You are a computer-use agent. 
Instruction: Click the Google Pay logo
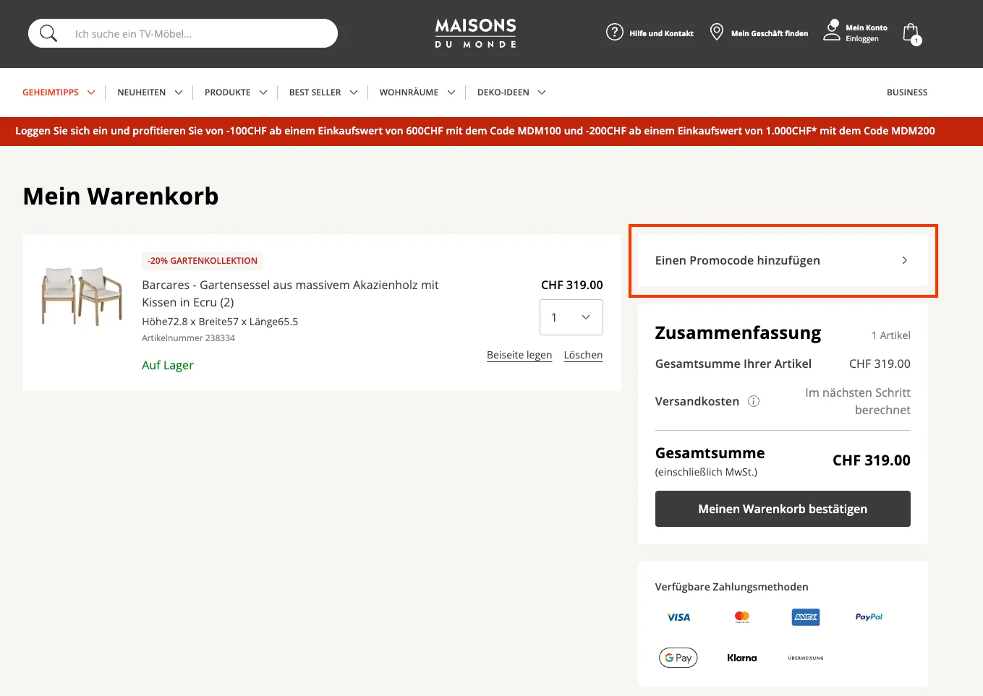678,658
